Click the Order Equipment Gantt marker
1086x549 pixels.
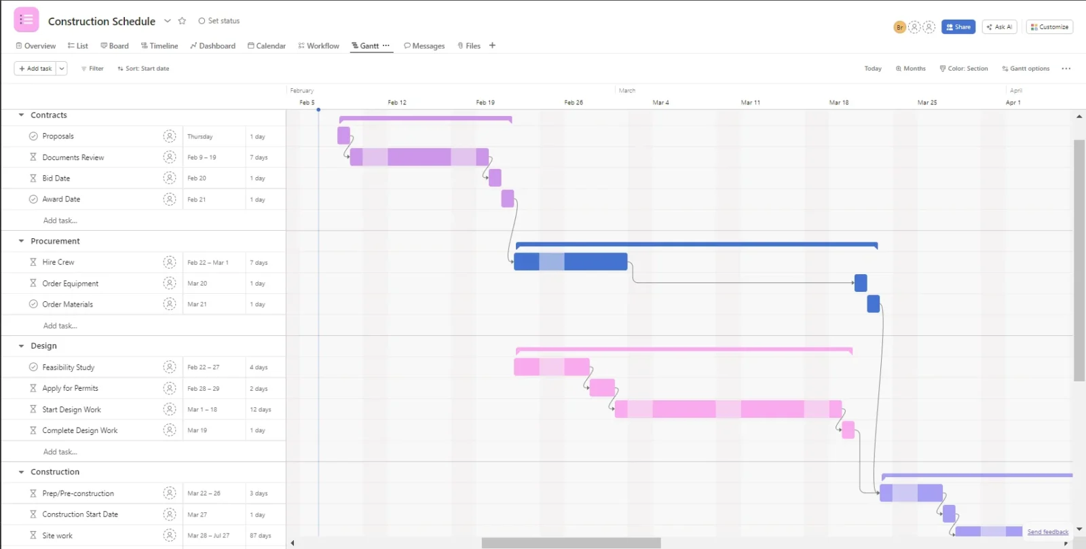(861, 283)
